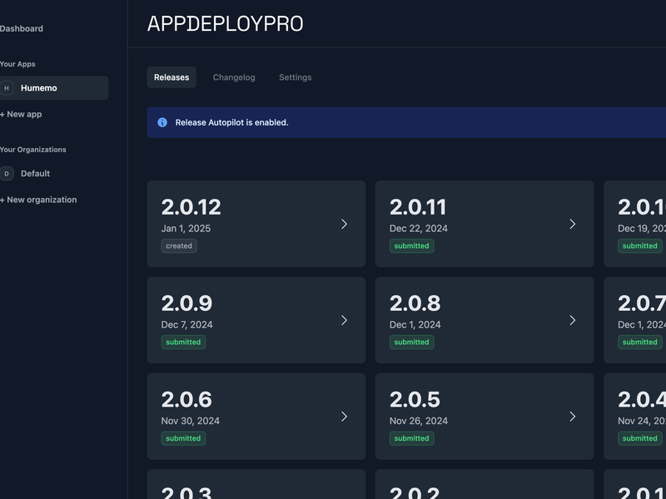Image resolution: width=666 pixels, height=499 pixels.
Task: Add a new organization
Action: [x=37, y=200]
